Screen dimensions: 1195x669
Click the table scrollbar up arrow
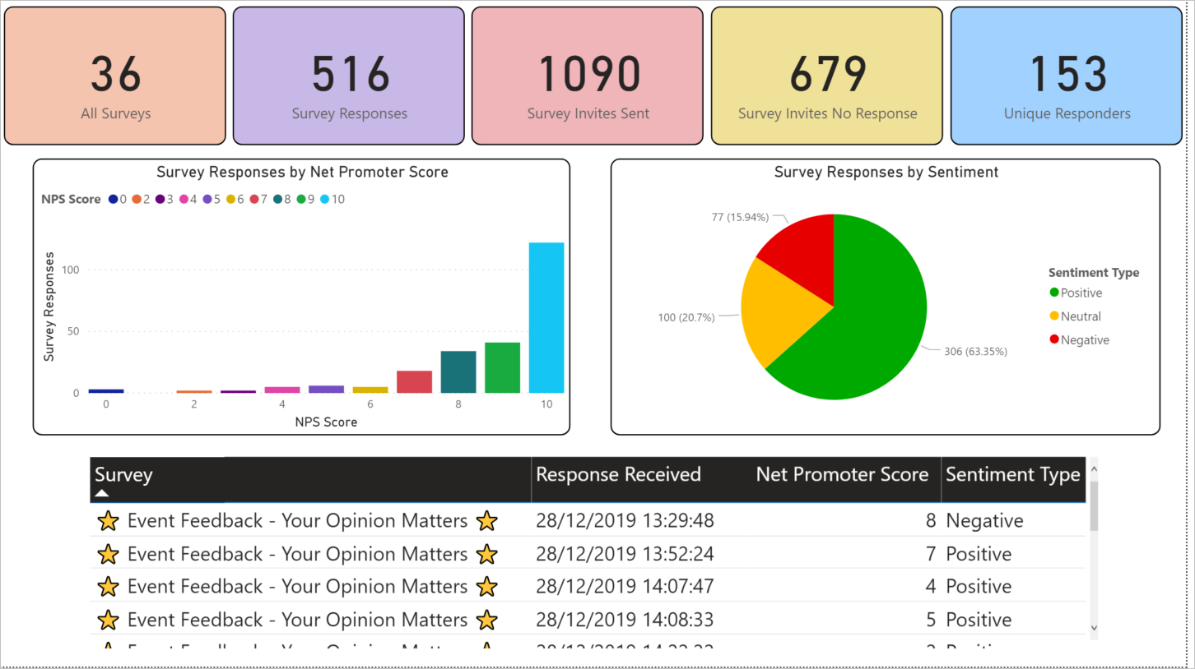click(x=1094, y=470)
